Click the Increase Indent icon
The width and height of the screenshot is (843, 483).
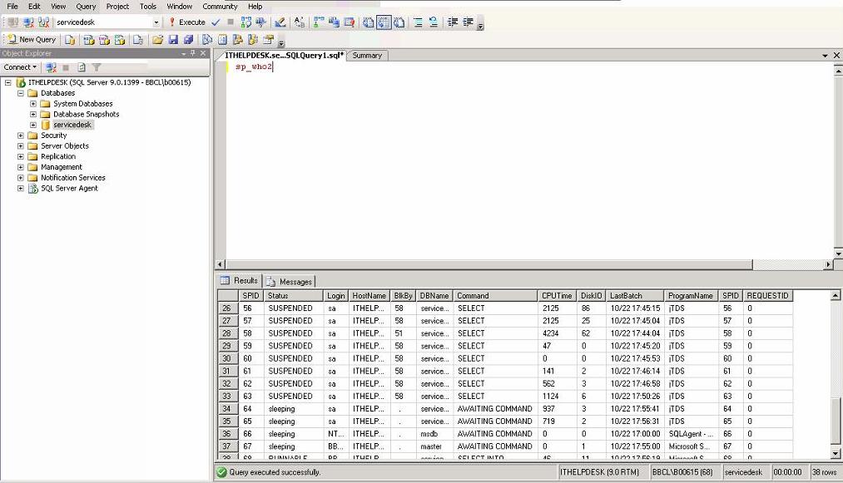pyautogui.click(x=452, y=22)
